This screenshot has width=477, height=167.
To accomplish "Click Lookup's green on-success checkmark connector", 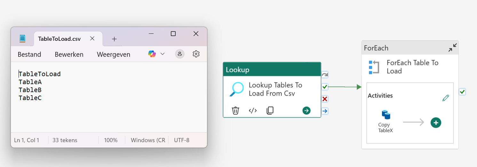I will point(325,87).
